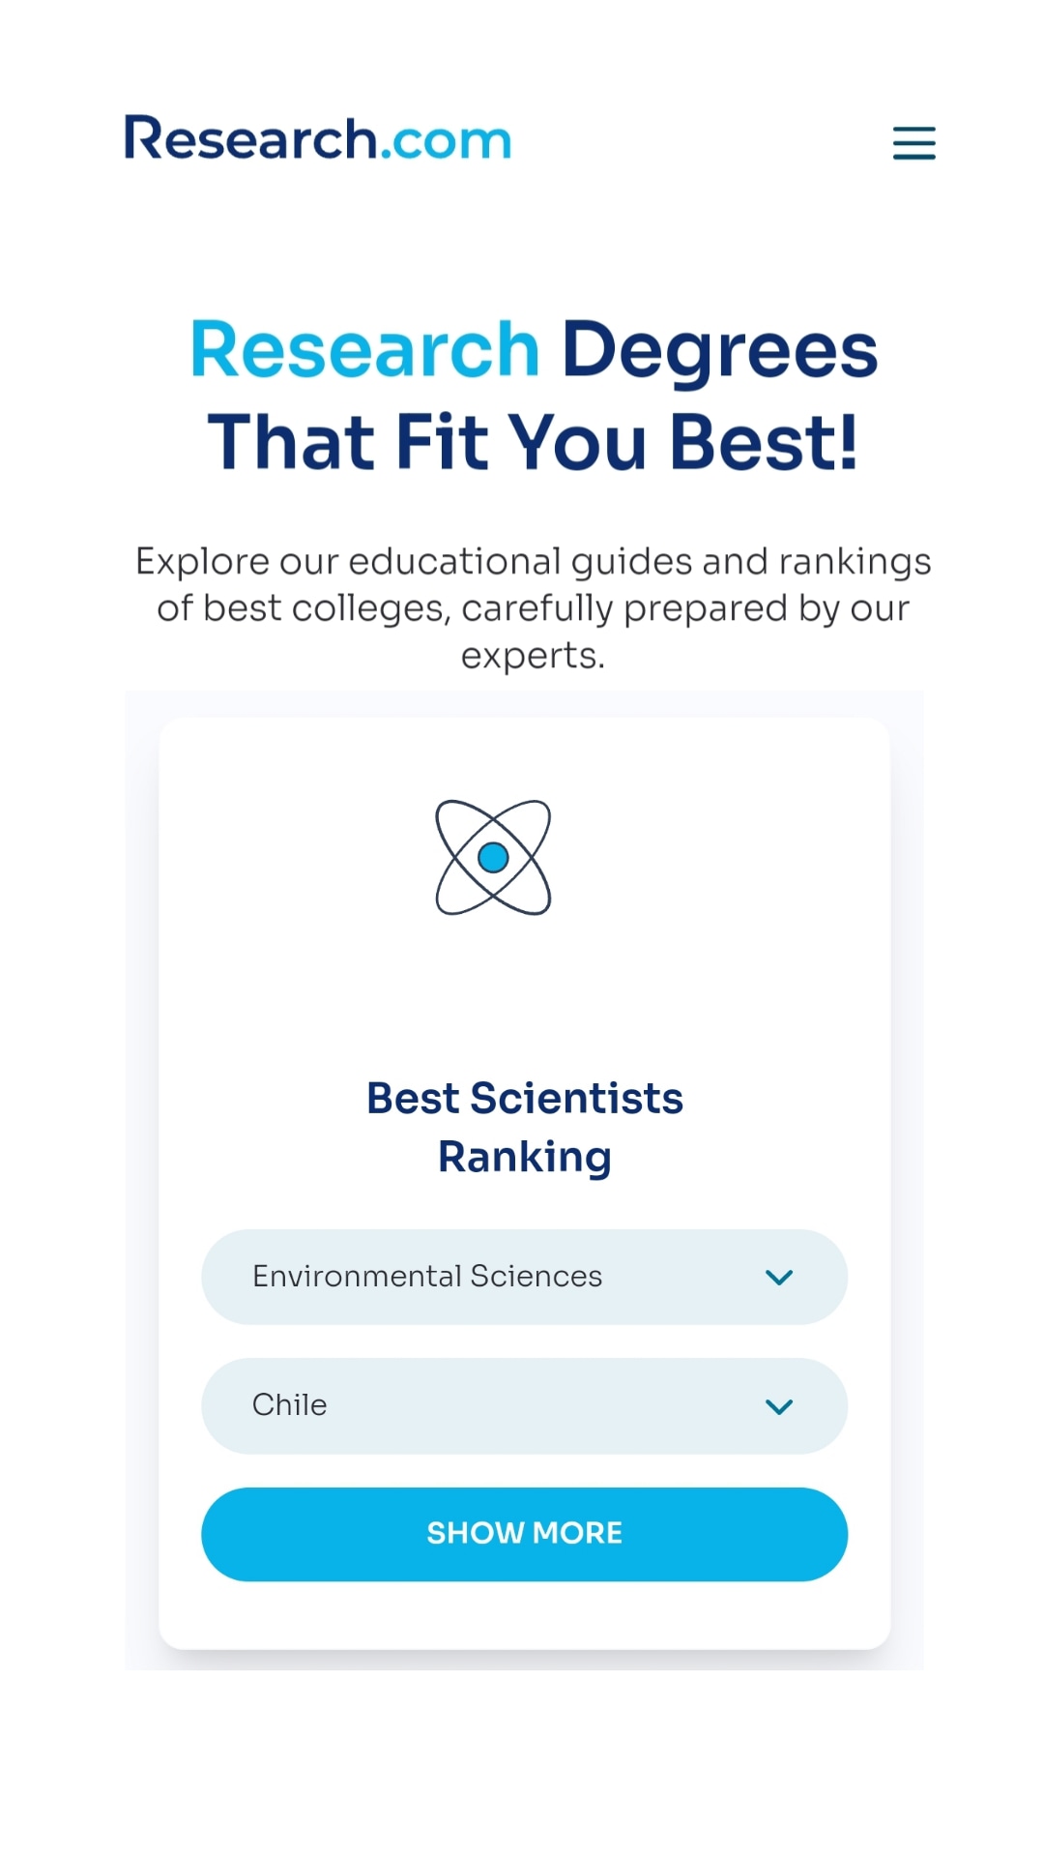Click the "That Fit You Best!" headline line

coord(533,442)
